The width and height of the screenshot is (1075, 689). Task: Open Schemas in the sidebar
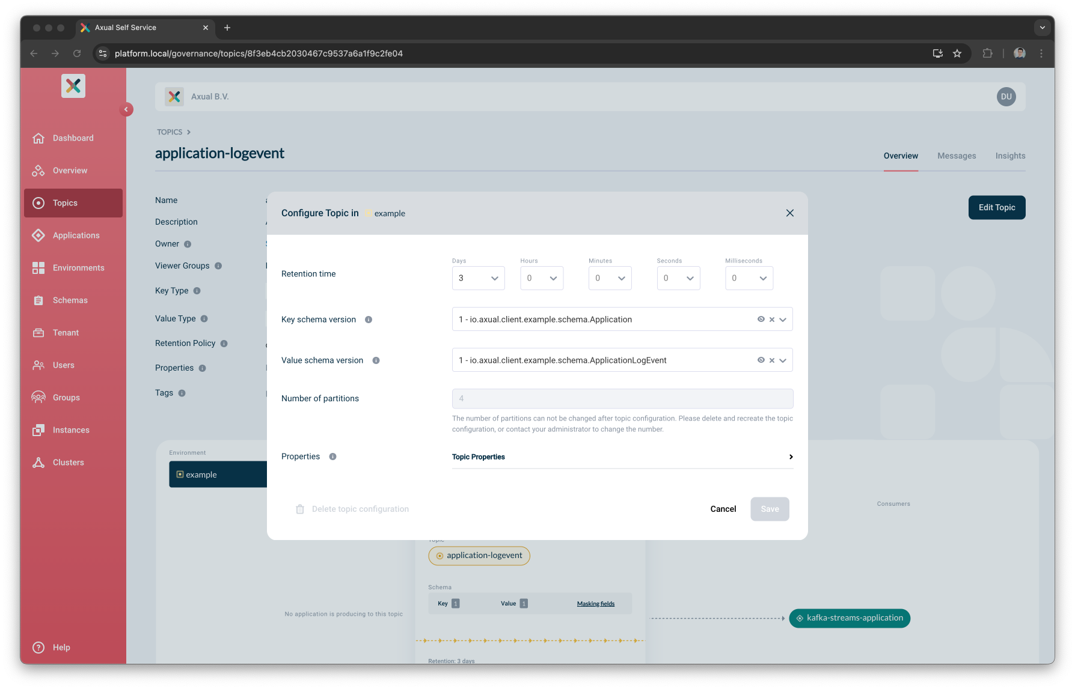pos(73,300)
